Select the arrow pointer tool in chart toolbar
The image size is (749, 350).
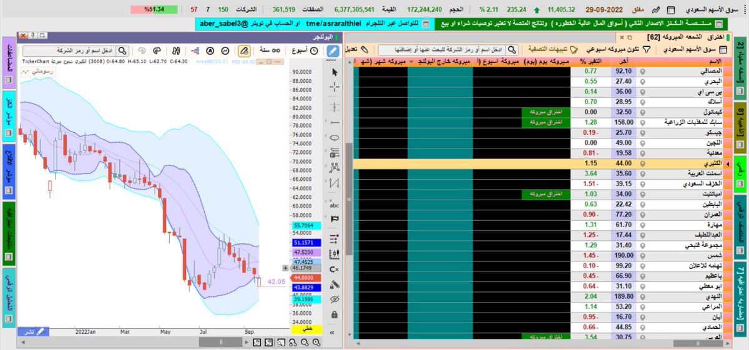(x=334, y=72)
